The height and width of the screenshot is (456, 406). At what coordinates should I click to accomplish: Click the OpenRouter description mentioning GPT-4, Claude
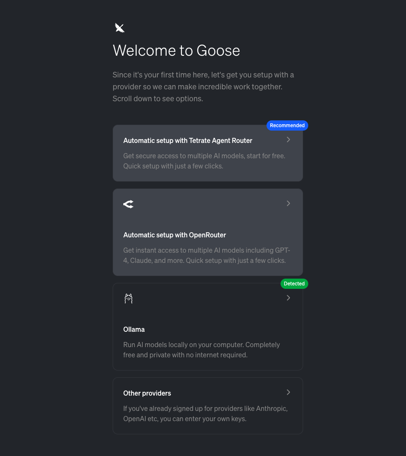[x=207, y=255]
